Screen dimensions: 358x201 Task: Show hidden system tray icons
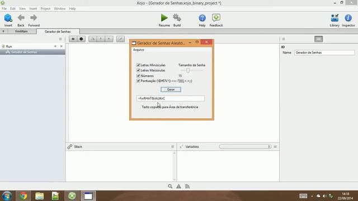click(x=312, y=196)
